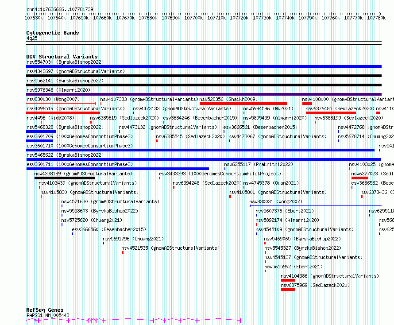Click the 4q25 cytogenetic band label
Screen dimensions: 394x325
pyautogui.click(x=32, y=38)
